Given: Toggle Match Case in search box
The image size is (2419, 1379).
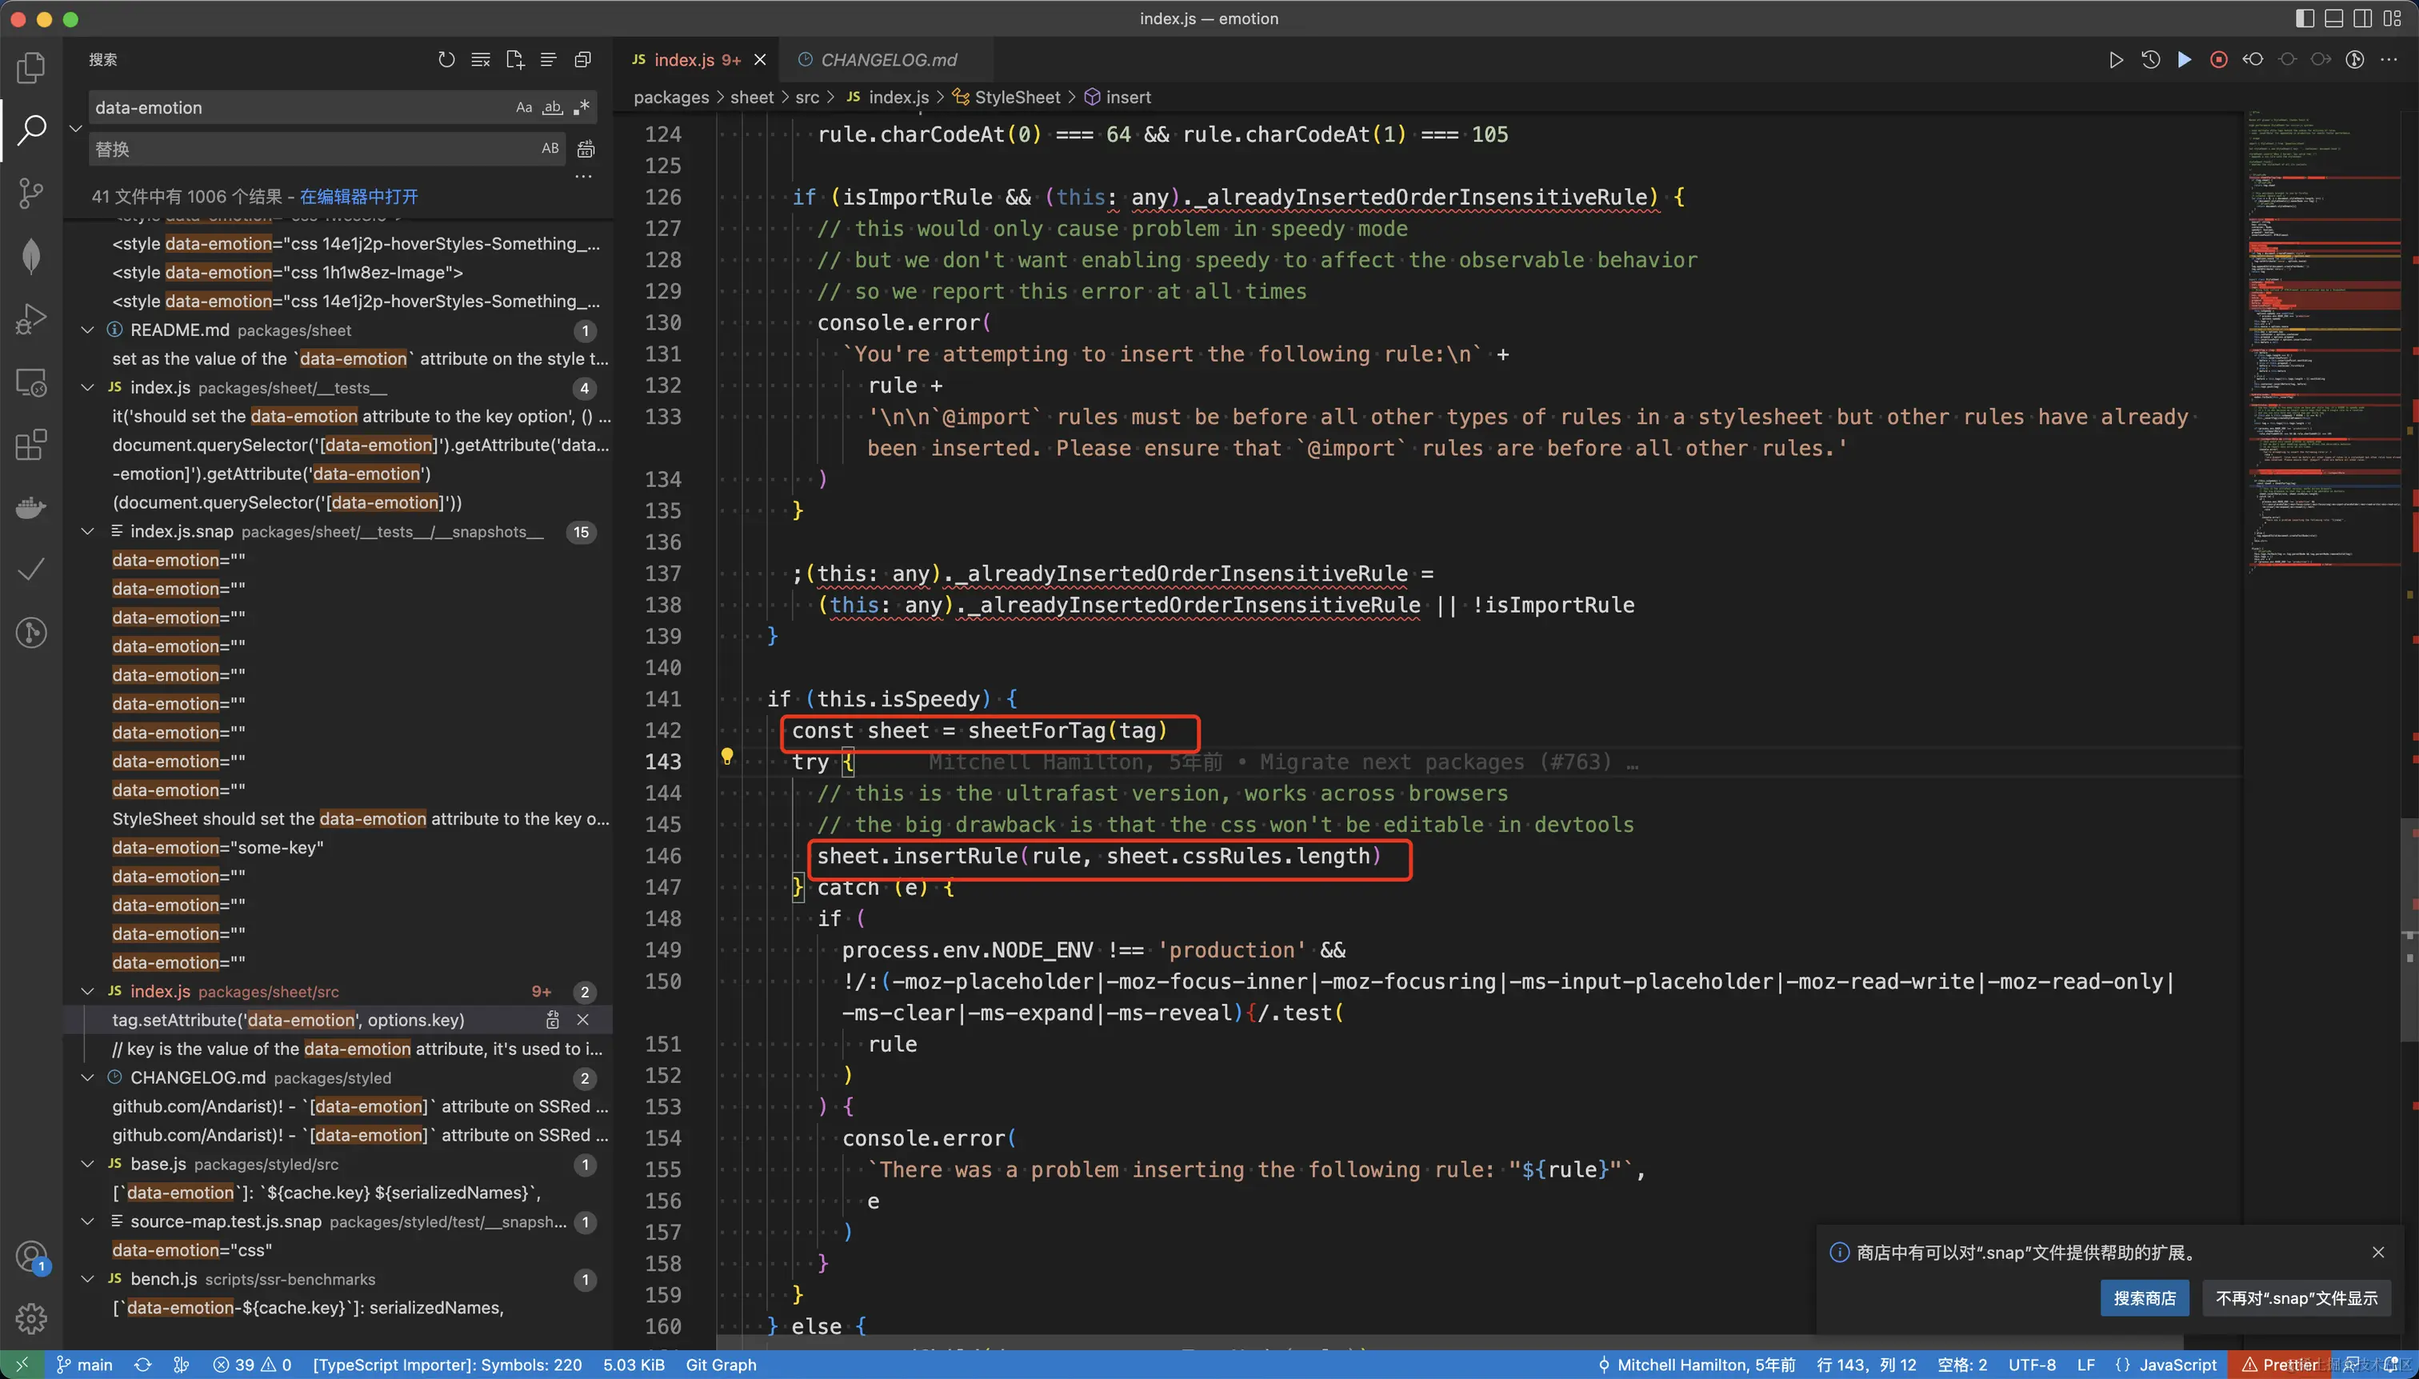Looking at the screenshot, I should click(524, 107).
